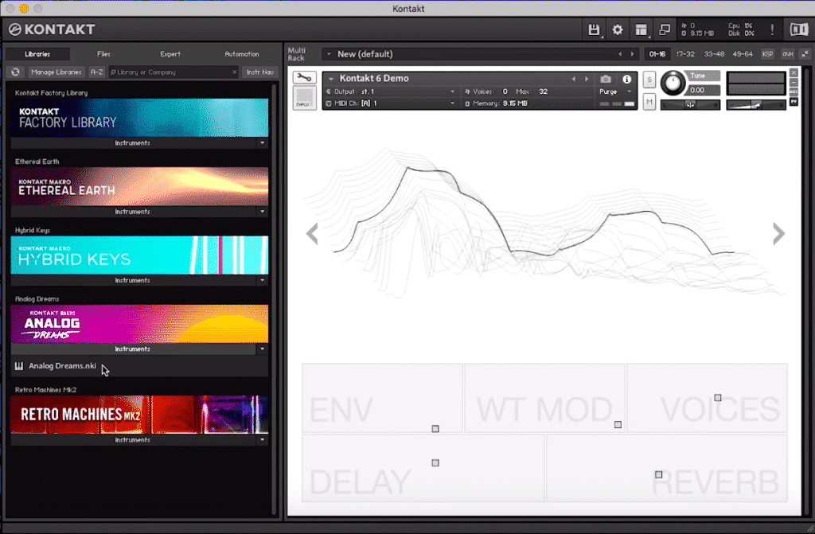Select rack page 49-64

click(743, 54)
